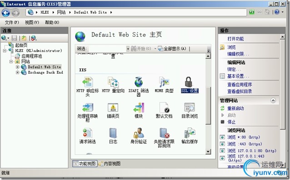Open the HTTP 重定向 feature icon
Viewport: 290px width, 180px height.
[x=113, y=82]
